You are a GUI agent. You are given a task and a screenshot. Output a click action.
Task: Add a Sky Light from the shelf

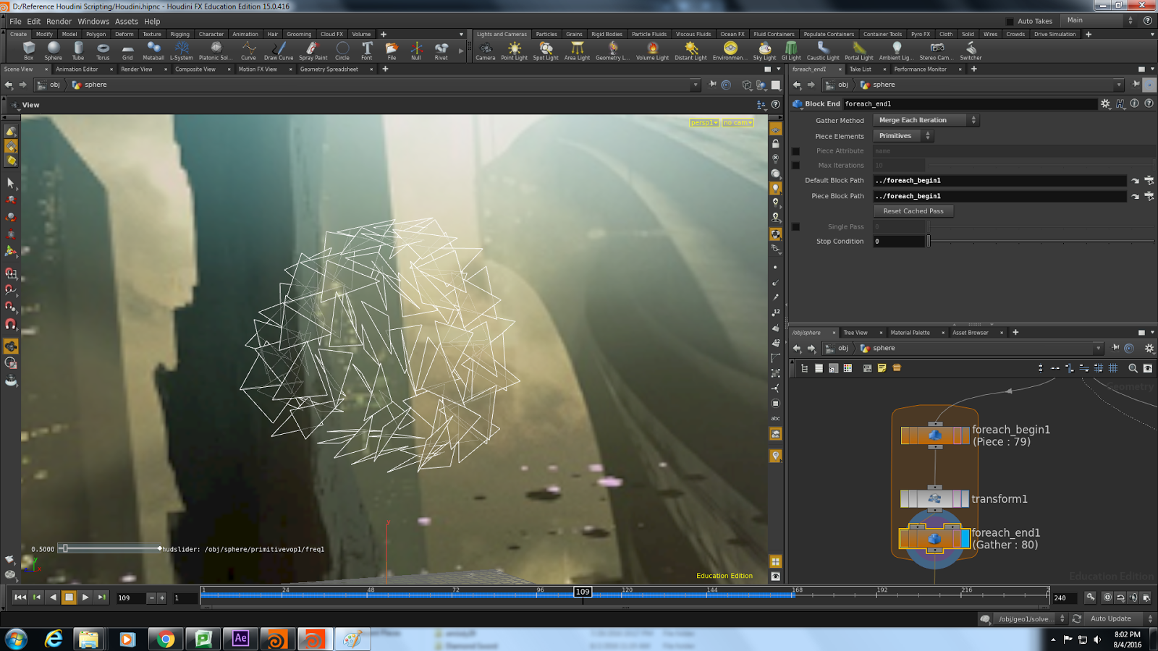(x=764, y=49)
